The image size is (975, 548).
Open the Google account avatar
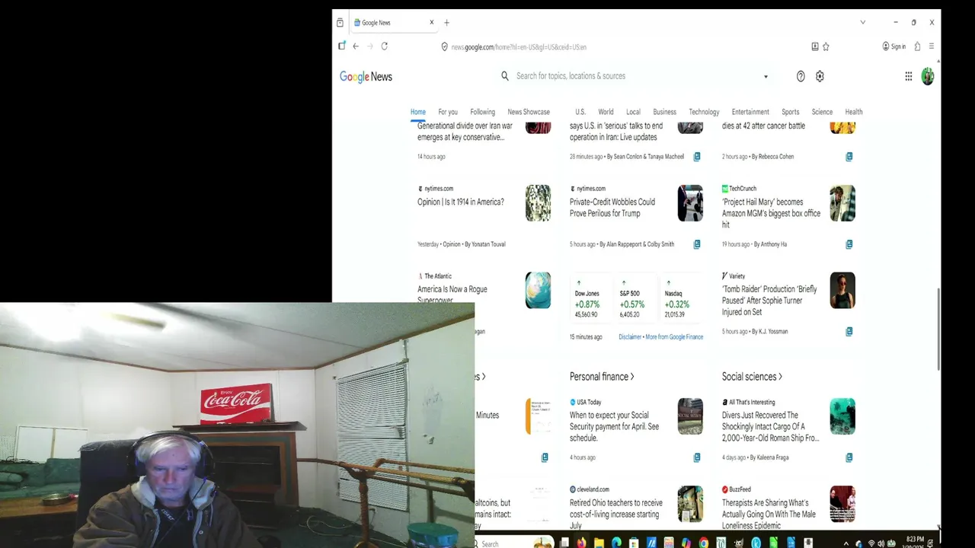tap(928, 76)
